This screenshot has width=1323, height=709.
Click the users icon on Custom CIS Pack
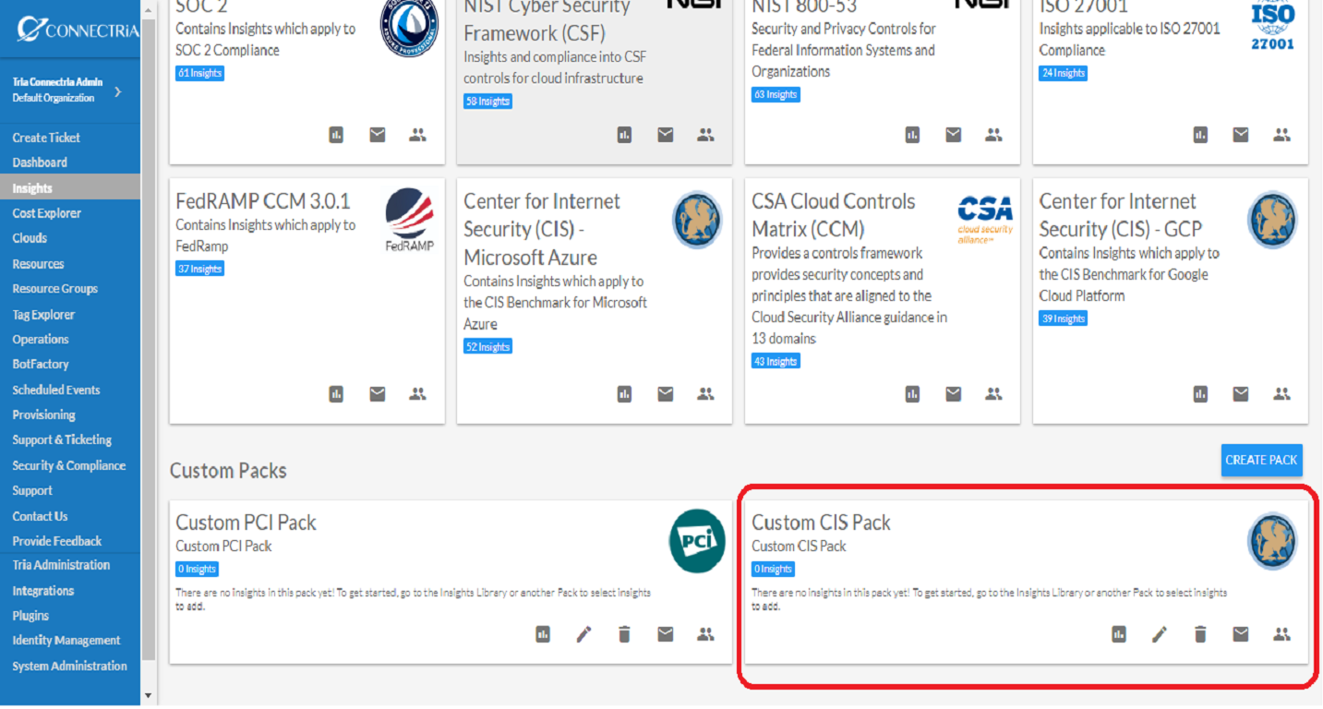1281,634
